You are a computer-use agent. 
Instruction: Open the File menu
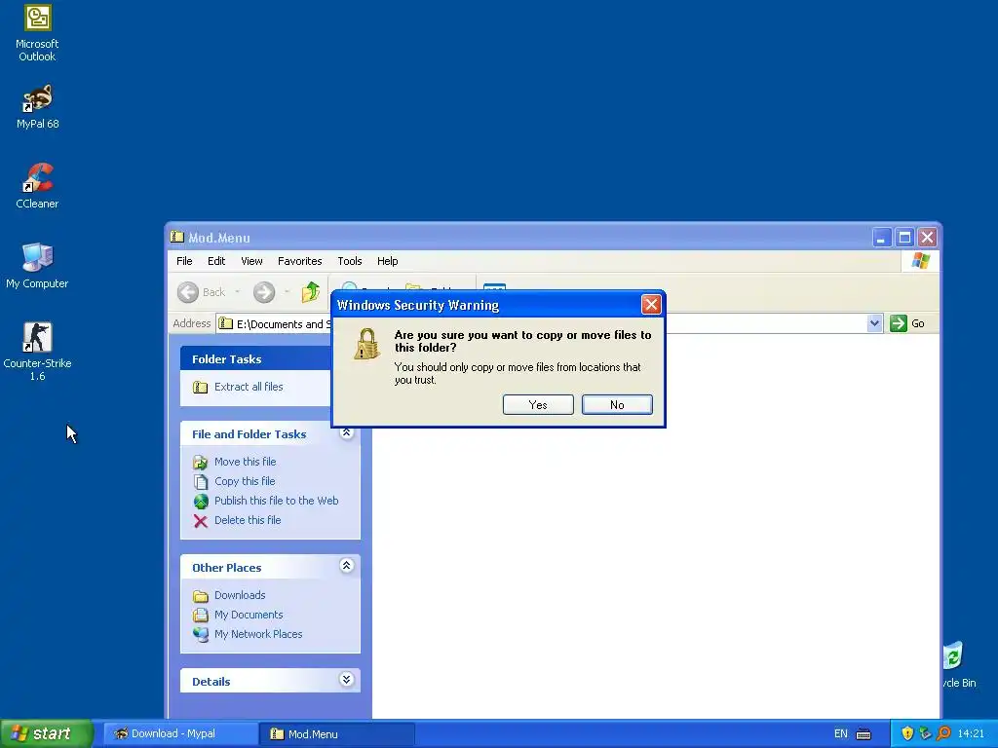tap(184, 261)
